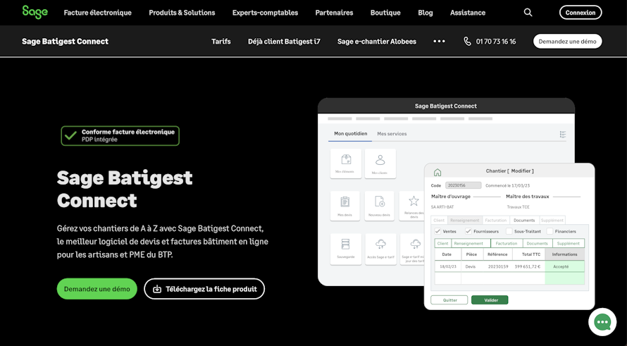The height and width of the screenshot is (346, 627).
Task: Select the gray Client tab
Action: (x=439, y=221)
